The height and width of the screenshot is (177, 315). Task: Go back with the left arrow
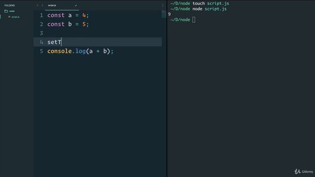37,5
